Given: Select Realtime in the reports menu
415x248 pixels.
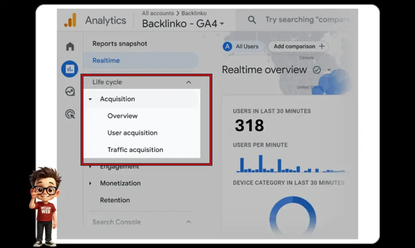Looking at the screenshot, I should [x=106, y=61].
